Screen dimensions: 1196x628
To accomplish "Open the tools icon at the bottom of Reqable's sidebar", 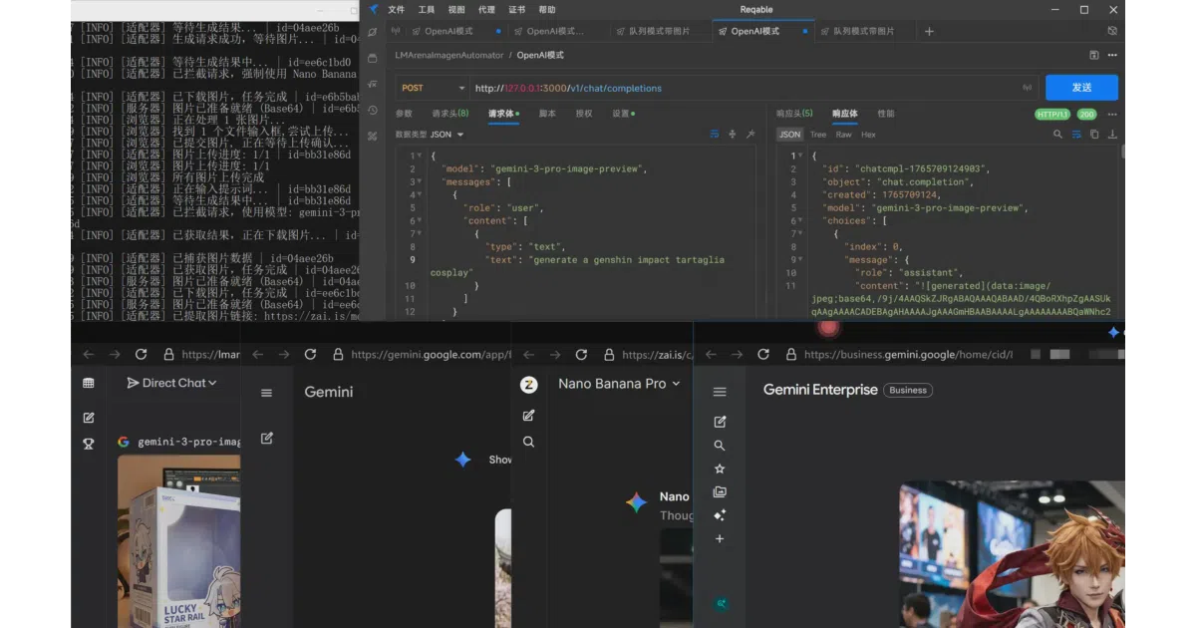I will pyautogui.click(x=373, y=136).
